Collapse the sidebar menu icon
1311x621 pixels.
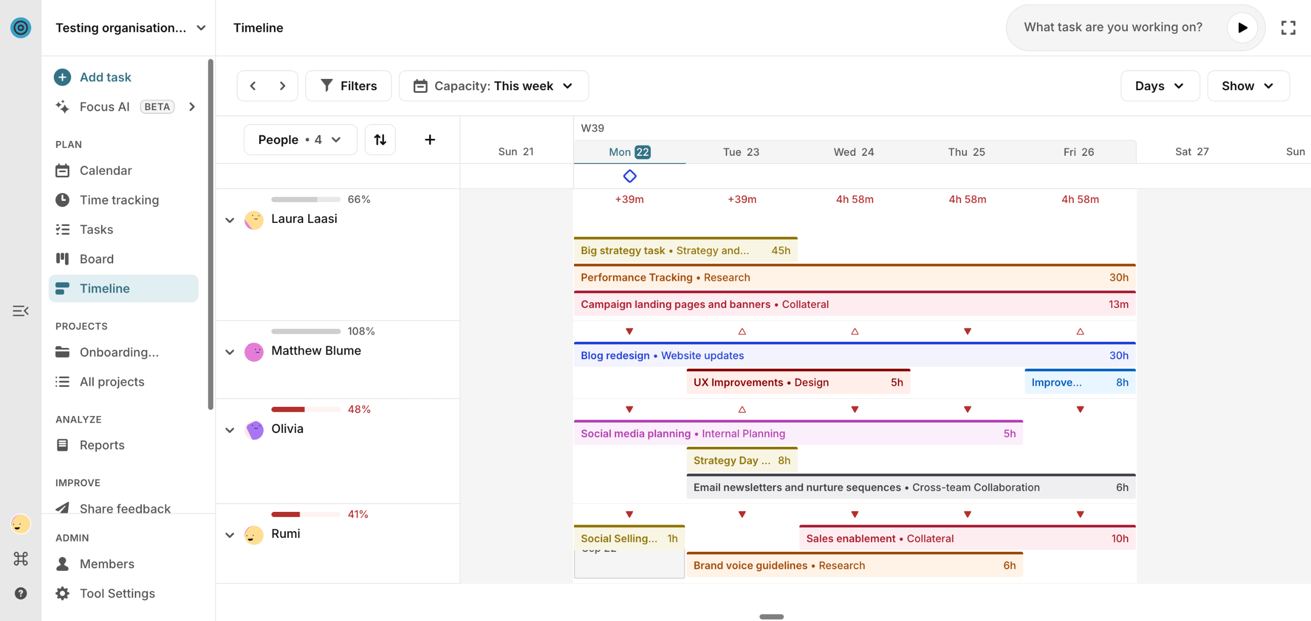20,311
